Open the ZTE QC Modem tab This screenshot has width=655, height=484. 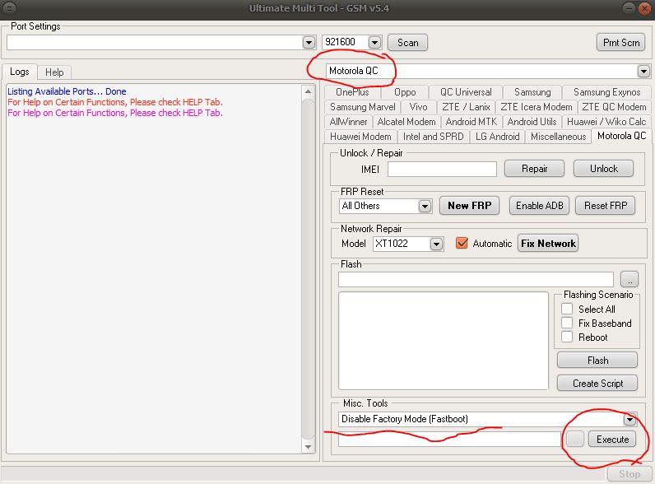[x=614, y=107]
